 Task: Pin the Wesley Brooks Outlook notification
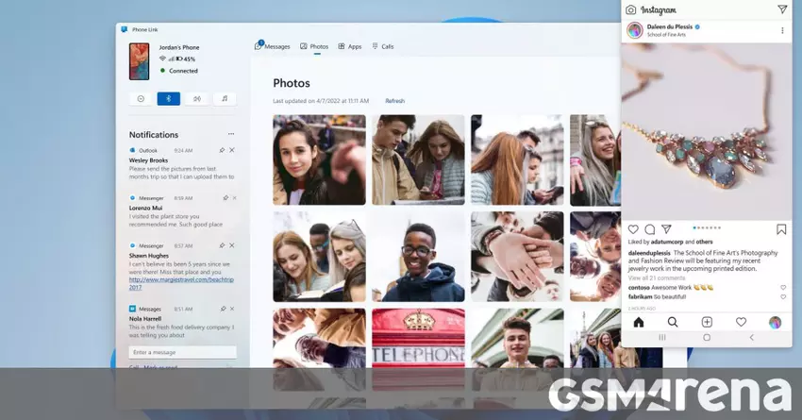pyautogui.click(x=222, y=150)
